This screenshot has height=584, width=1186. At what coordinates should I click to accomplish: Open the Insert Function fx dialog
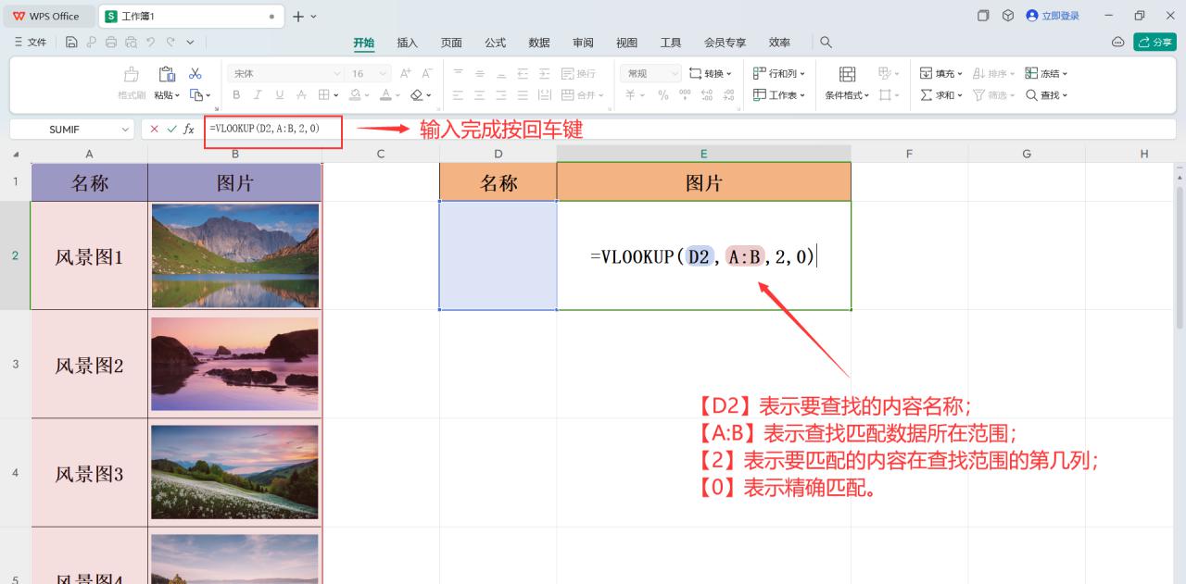tap(189, 130)
